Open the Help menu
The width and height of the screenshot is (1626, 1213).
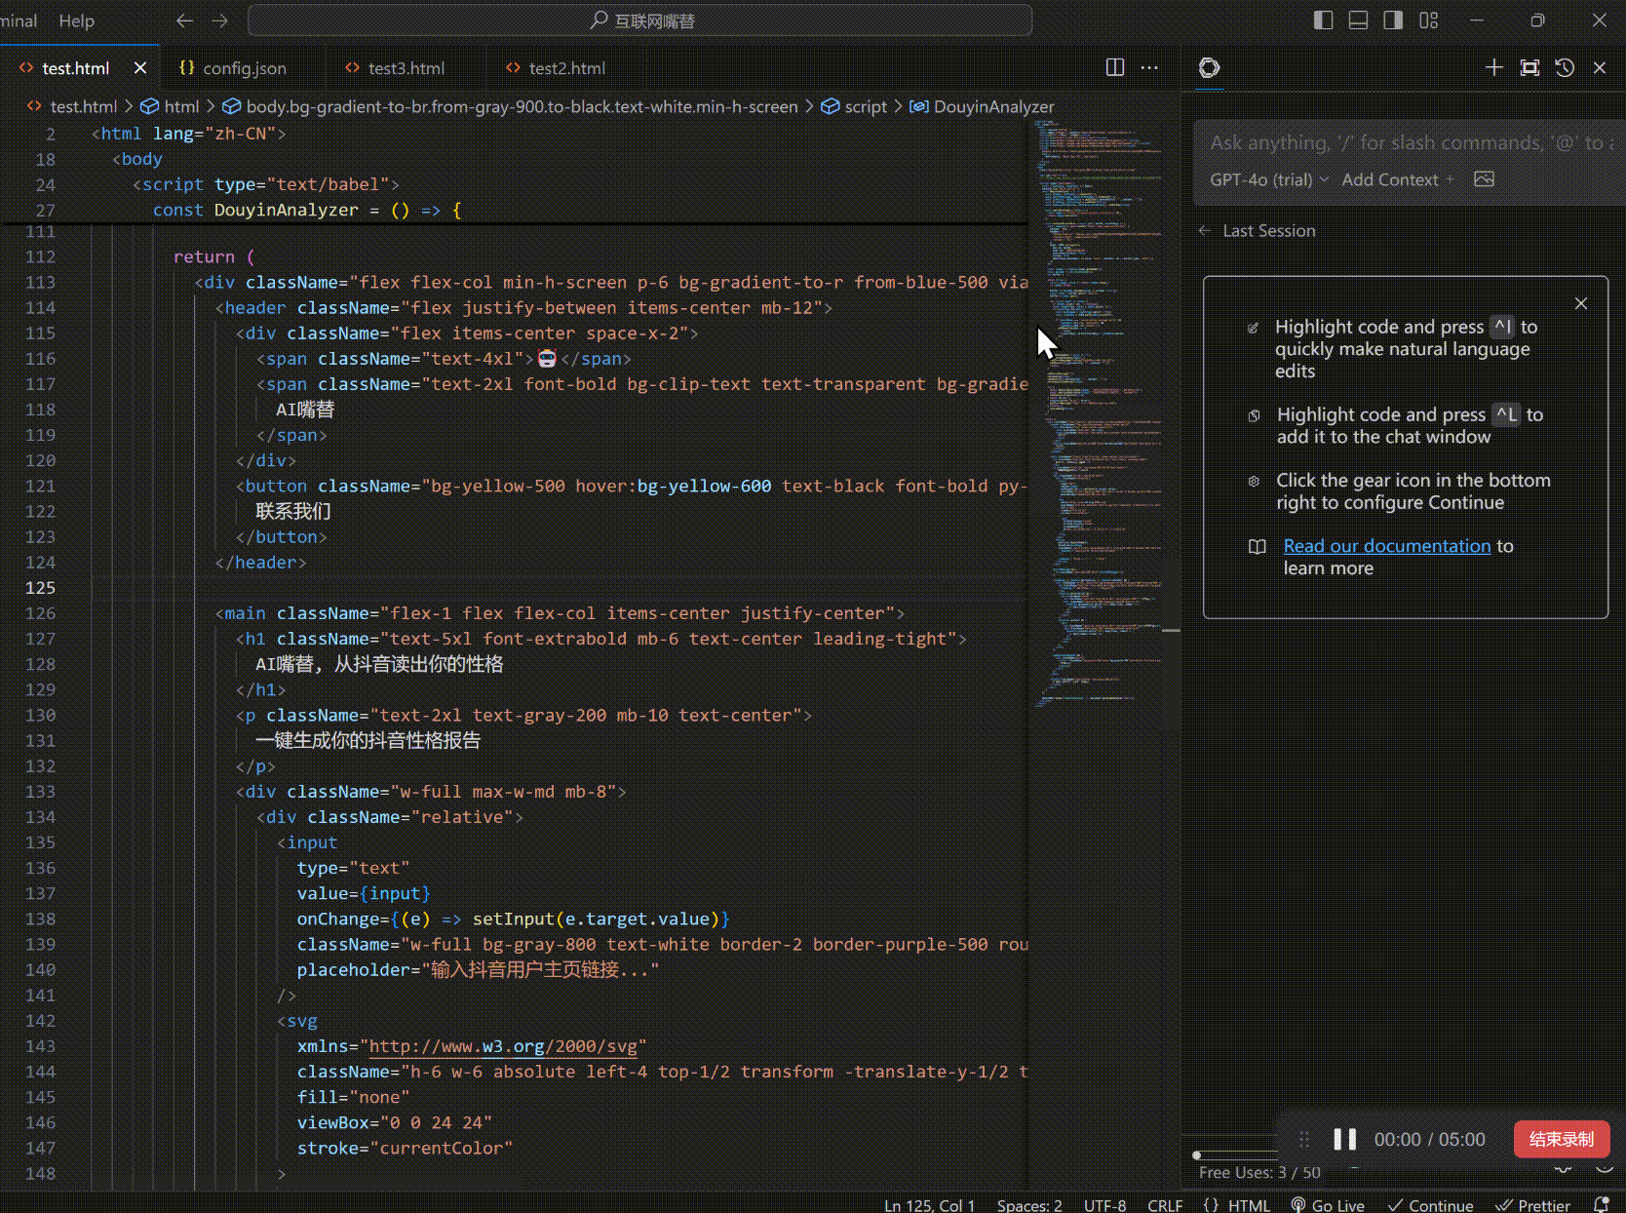(x=76, y=20)
